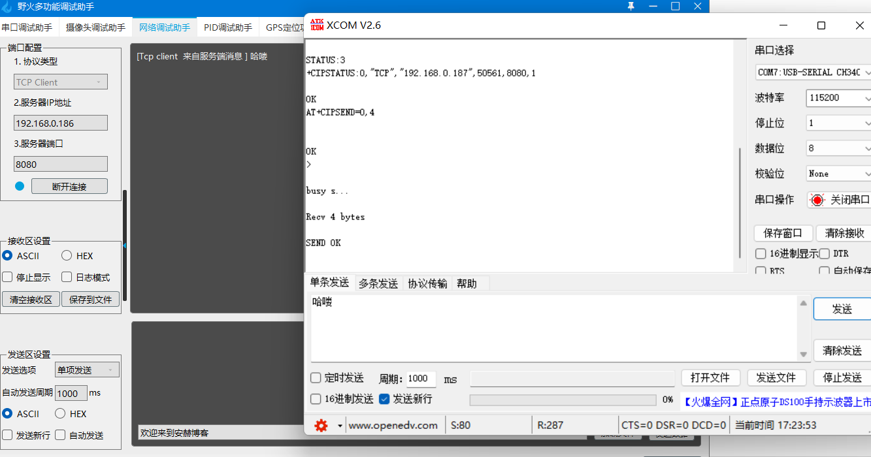Enable 定时发送 timed sending
871x457 pixels.
click(316, 378)
